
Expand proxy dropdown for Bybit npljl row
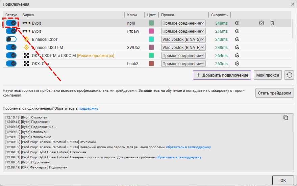click(183, 23)
